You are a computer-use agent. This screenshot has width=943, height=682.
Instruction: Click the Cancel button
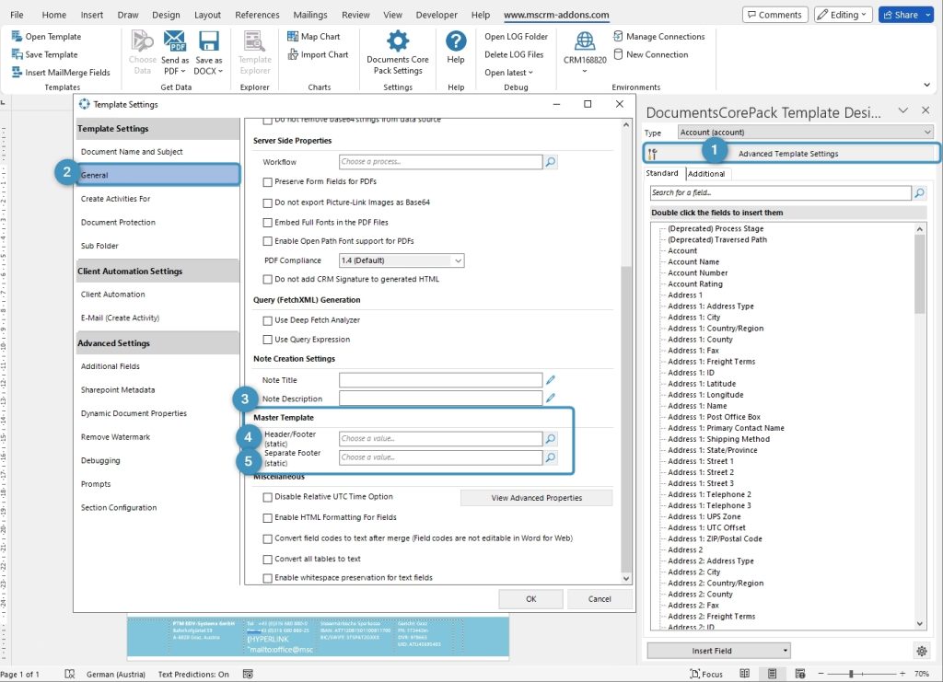600,599
